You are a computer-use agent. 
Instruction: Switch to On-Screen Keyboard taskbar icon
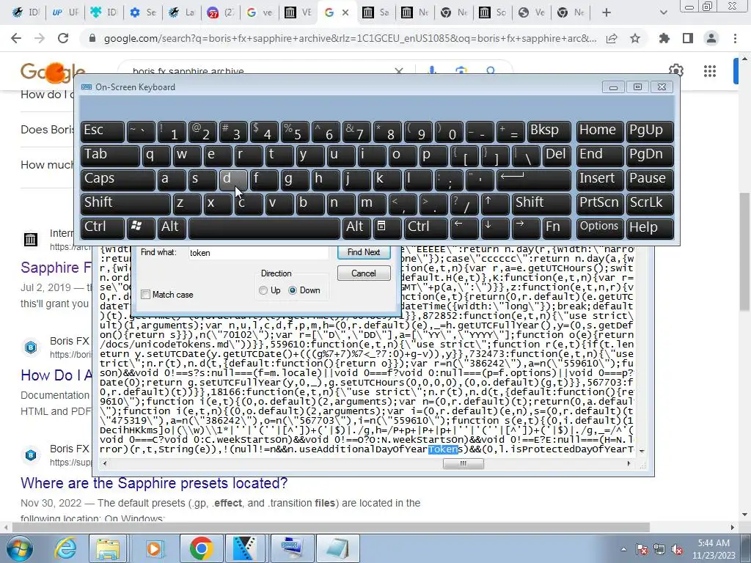(292, 548)
